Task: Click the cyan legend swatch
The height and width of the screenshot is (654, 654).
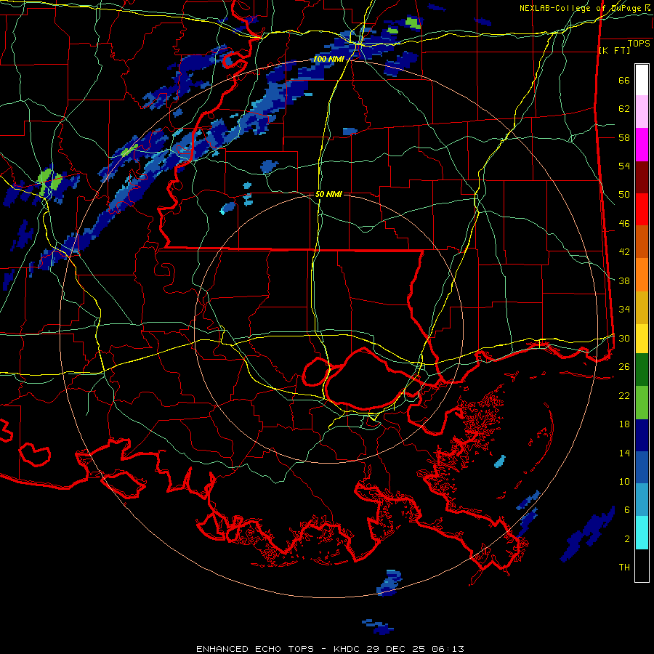Action: [x=642, y=533]
